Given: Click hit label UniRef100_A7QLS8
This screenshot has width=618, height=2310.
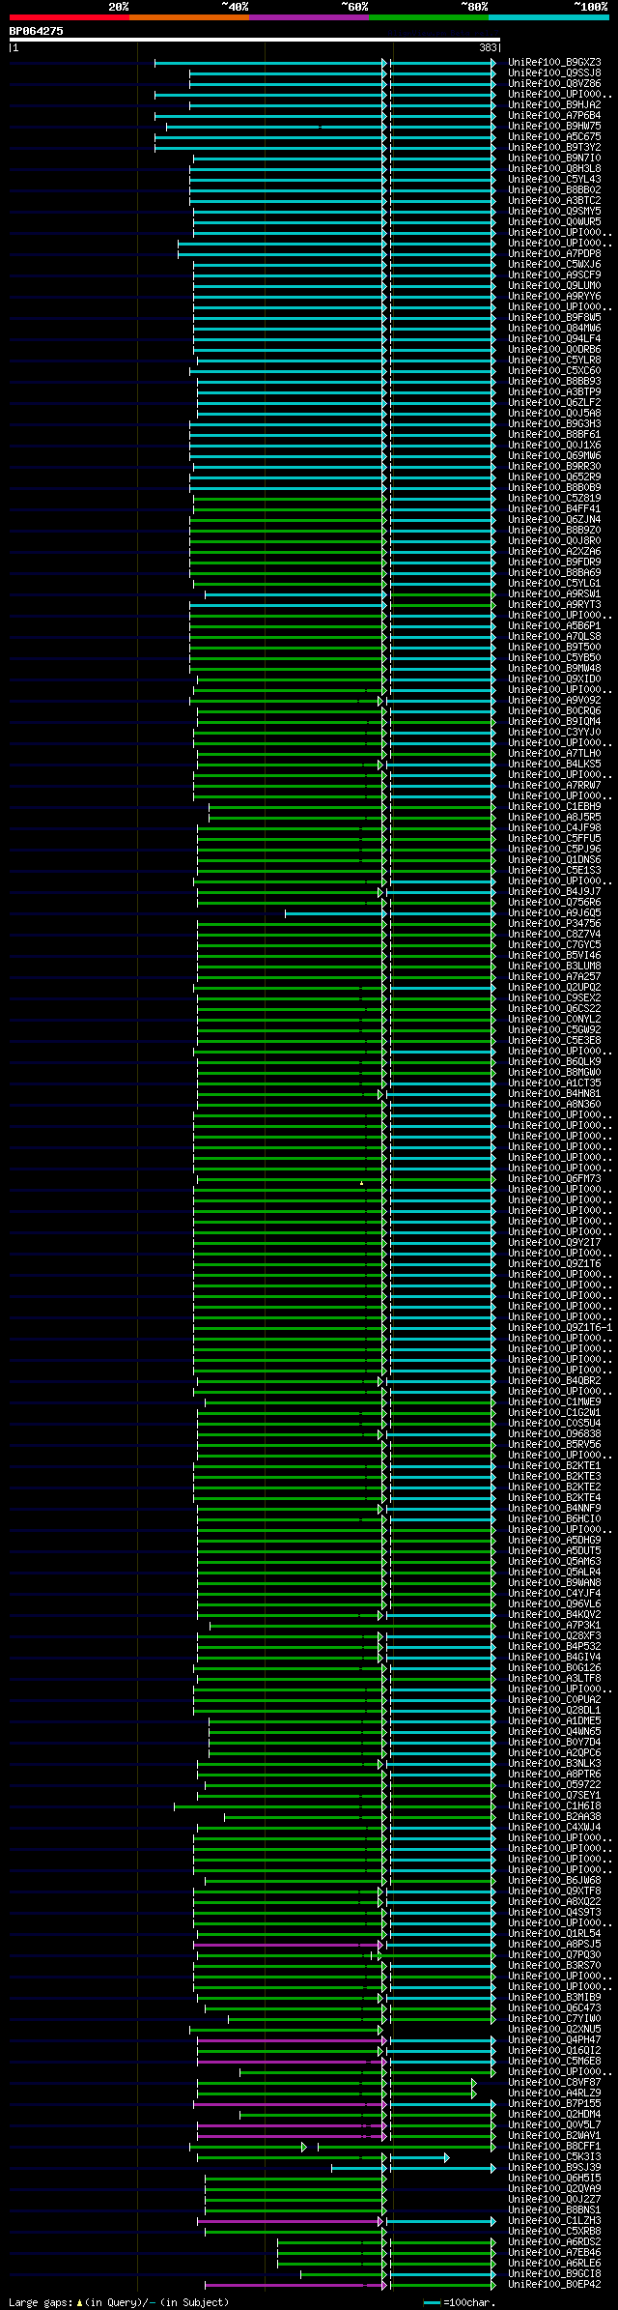Looking at the screenshot, I should point(554,637).
